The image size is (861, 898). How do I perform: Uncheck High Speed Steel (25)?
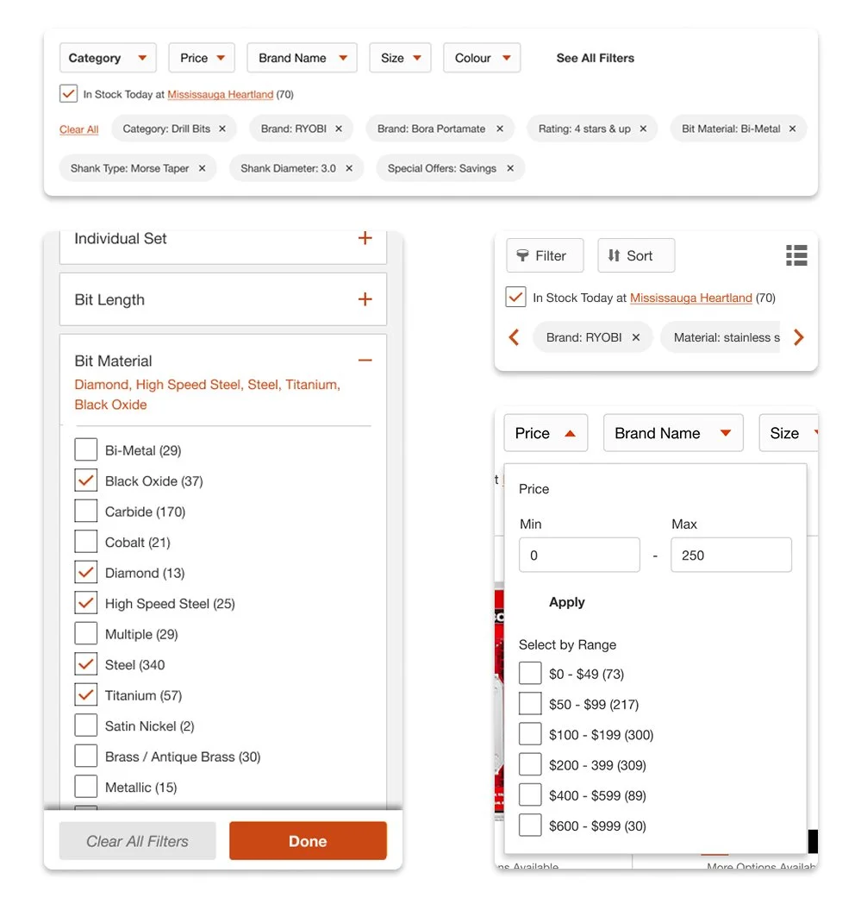click(86, 603)
